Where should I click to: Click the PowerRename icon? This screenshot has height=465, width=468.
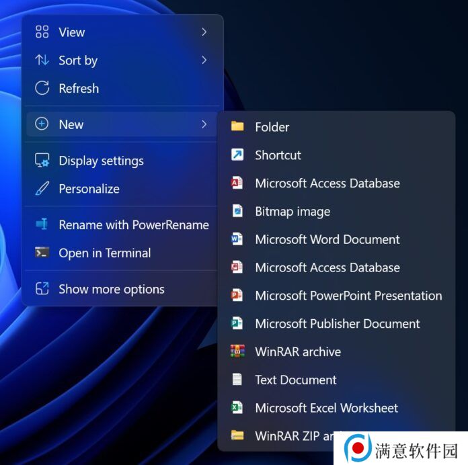[42, 224]
